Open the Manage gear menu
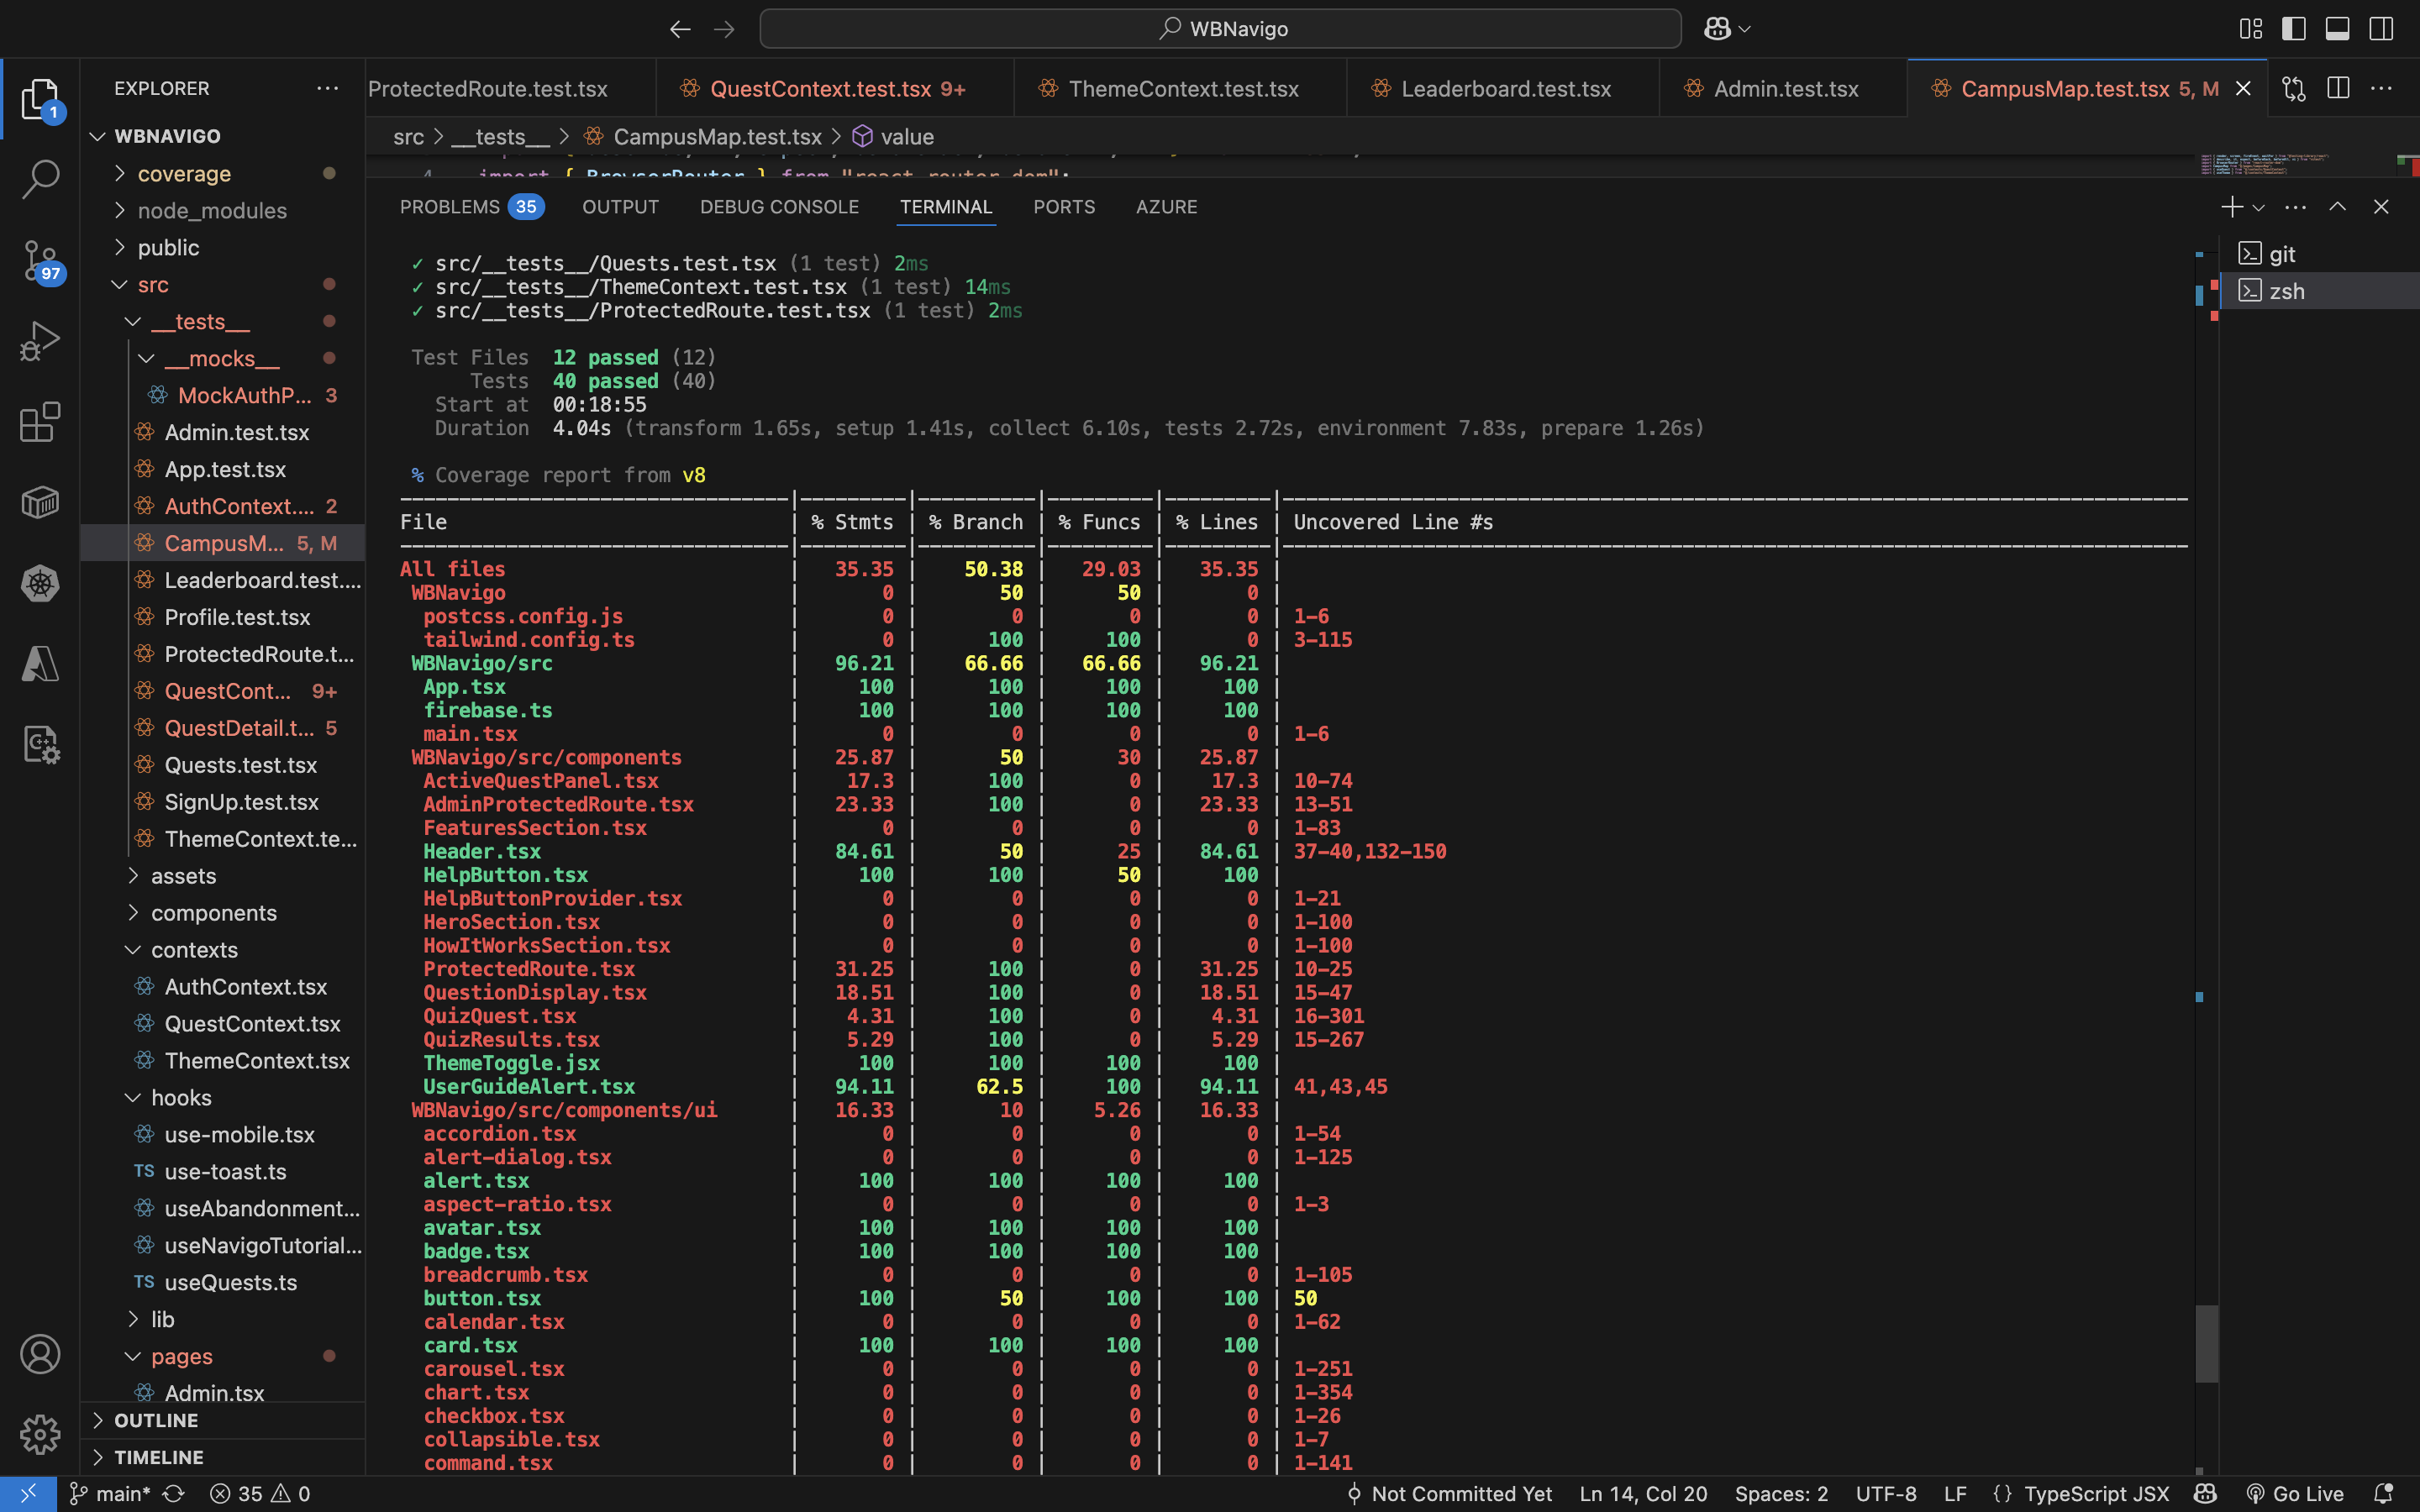2420x1512 pixels. pos(40,1435)
